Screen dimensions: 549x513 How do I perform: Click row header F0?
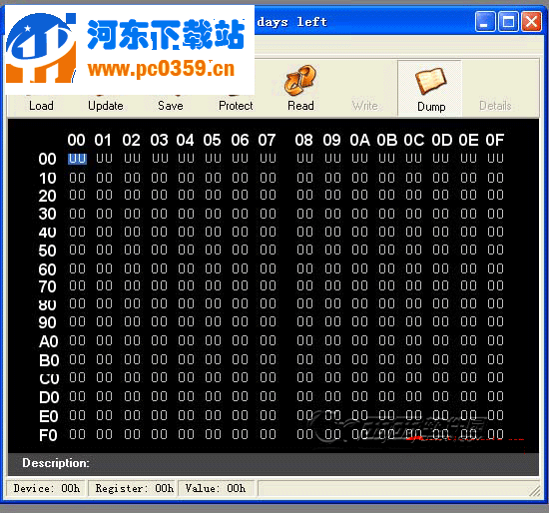pyautogui.click(x=48, y=435)
